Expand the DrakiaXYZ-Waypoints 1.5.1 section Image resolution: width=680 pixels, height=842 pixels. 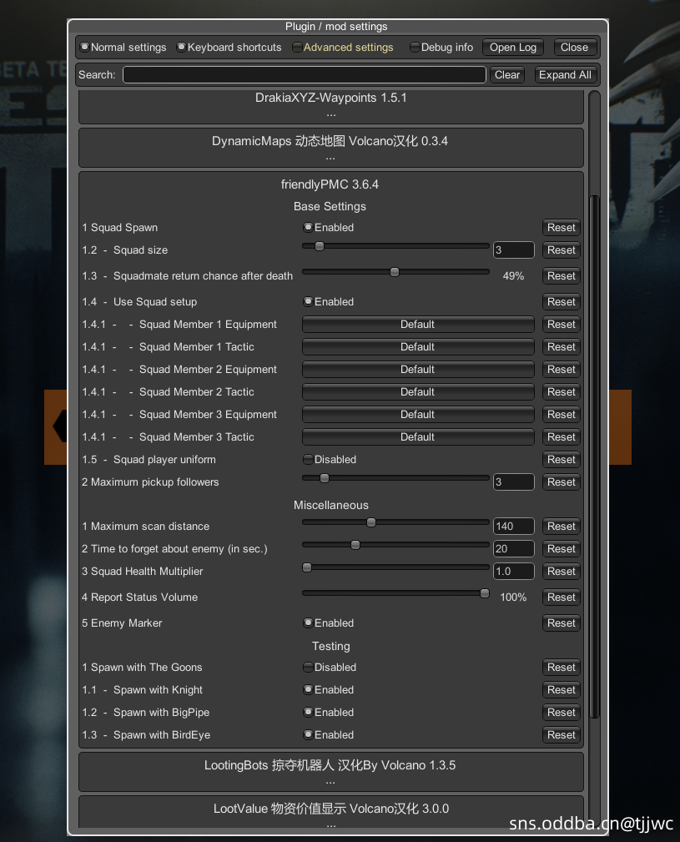point(330,105)
